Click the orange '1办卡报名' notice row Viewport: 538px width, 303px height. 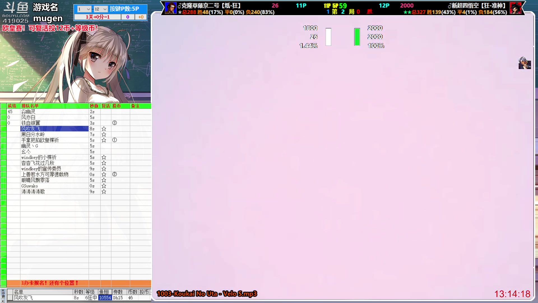tap(79, 283)
